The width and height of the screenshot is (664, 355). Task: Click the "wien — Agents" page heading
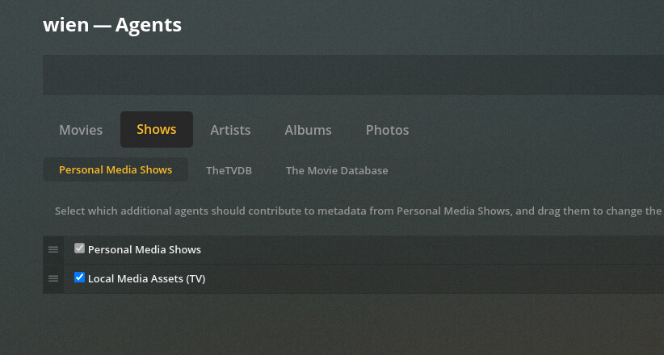112,24
